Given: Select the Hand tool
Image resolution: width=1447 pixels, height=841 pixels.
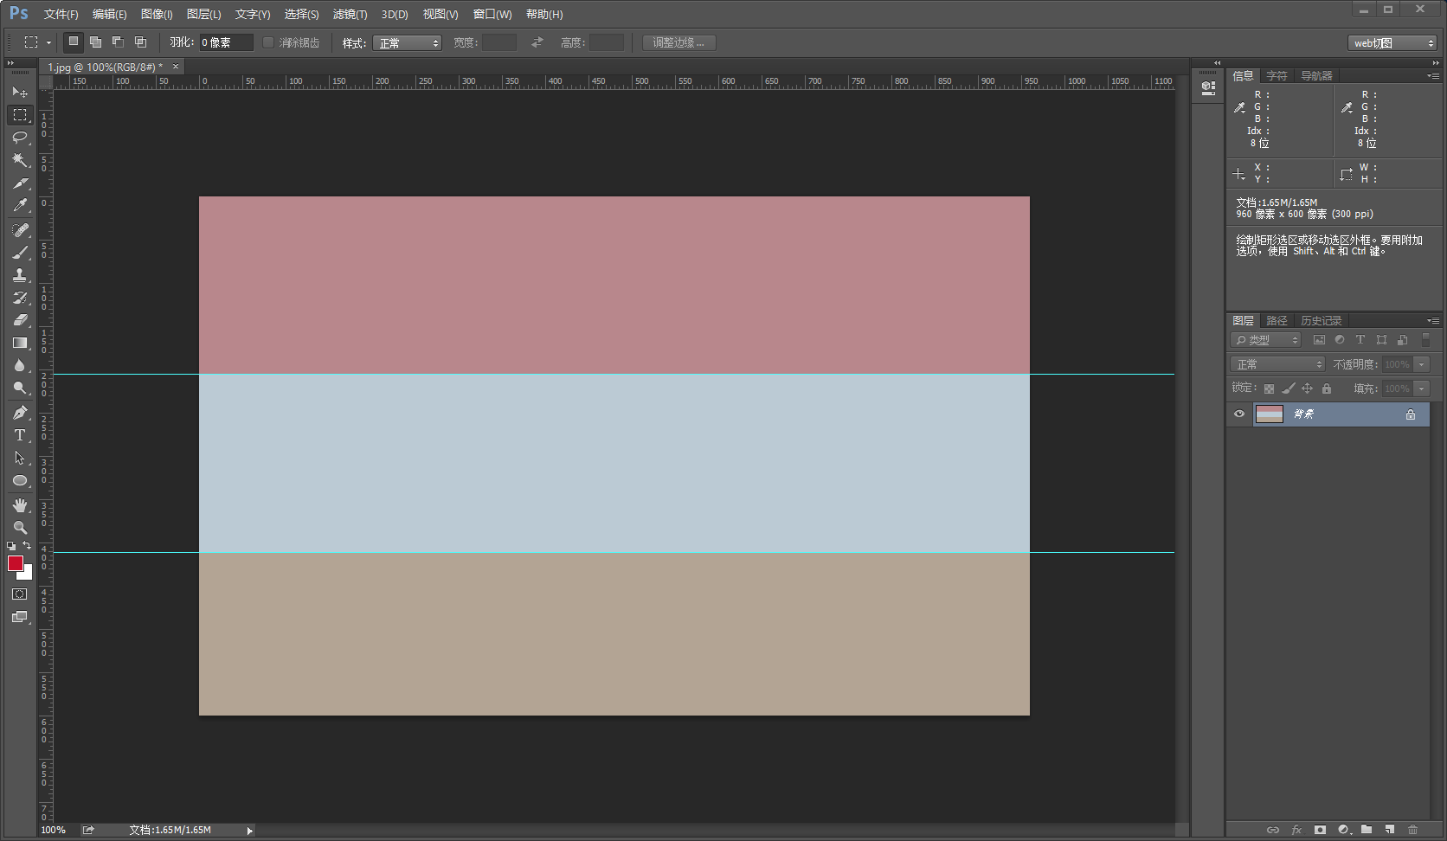Looking at the screenshot, I should click(20, 504).
